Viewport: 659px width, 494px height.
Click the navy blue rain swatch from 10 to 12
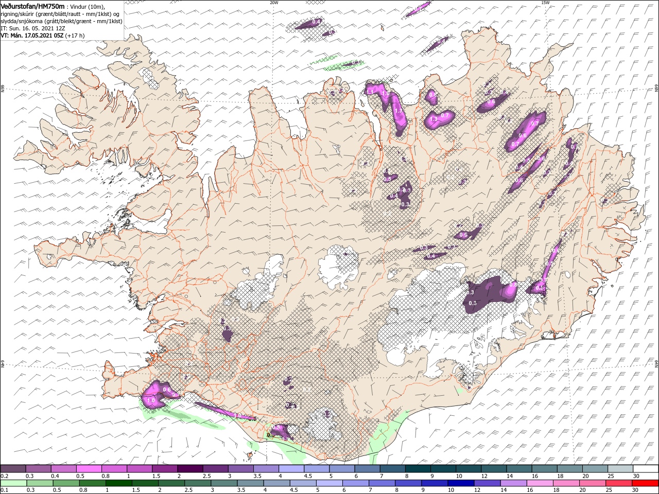[x=461, y=483]
